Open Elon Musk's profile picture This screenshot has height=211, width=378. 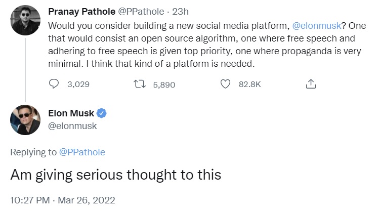(x=25, y=120)
